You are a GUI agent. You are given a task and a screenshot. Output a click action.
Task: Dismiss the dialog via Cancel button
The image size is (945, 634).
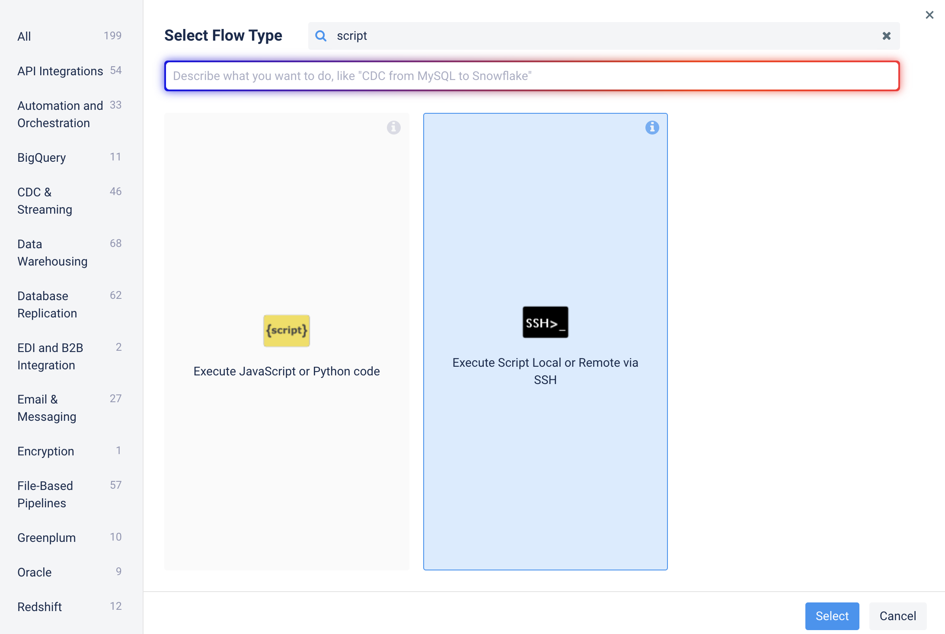click(897, 616)
